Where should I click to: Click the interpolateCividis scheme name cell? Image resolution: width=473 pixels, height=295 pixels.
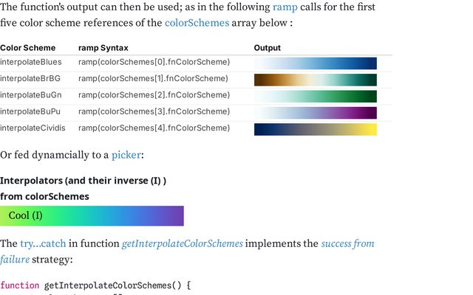(x=33, y=128)
